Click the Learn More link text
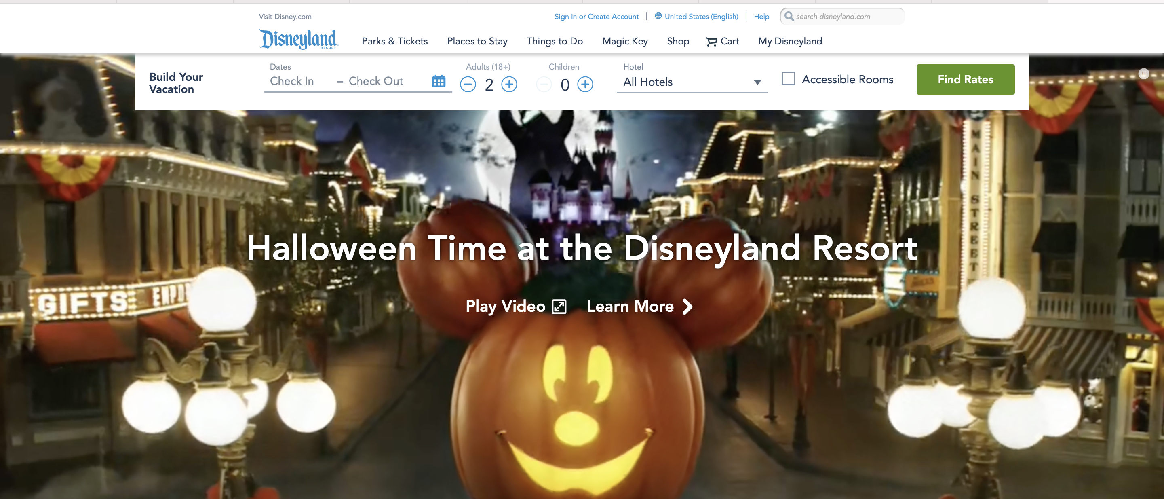1164x499 pixels. (630, 307)
